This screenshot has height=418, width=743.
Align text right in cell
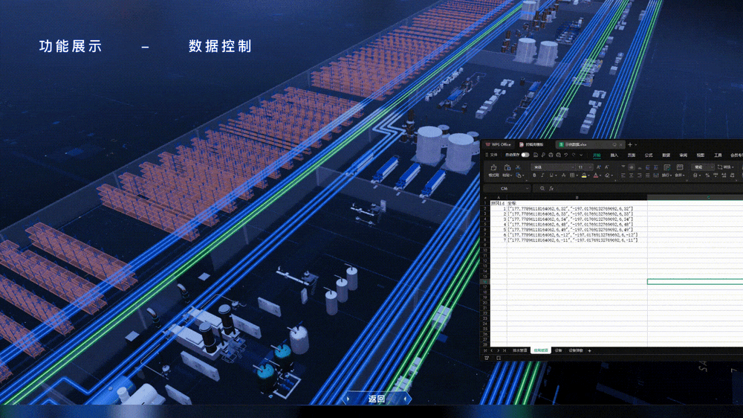click(639, 176)
